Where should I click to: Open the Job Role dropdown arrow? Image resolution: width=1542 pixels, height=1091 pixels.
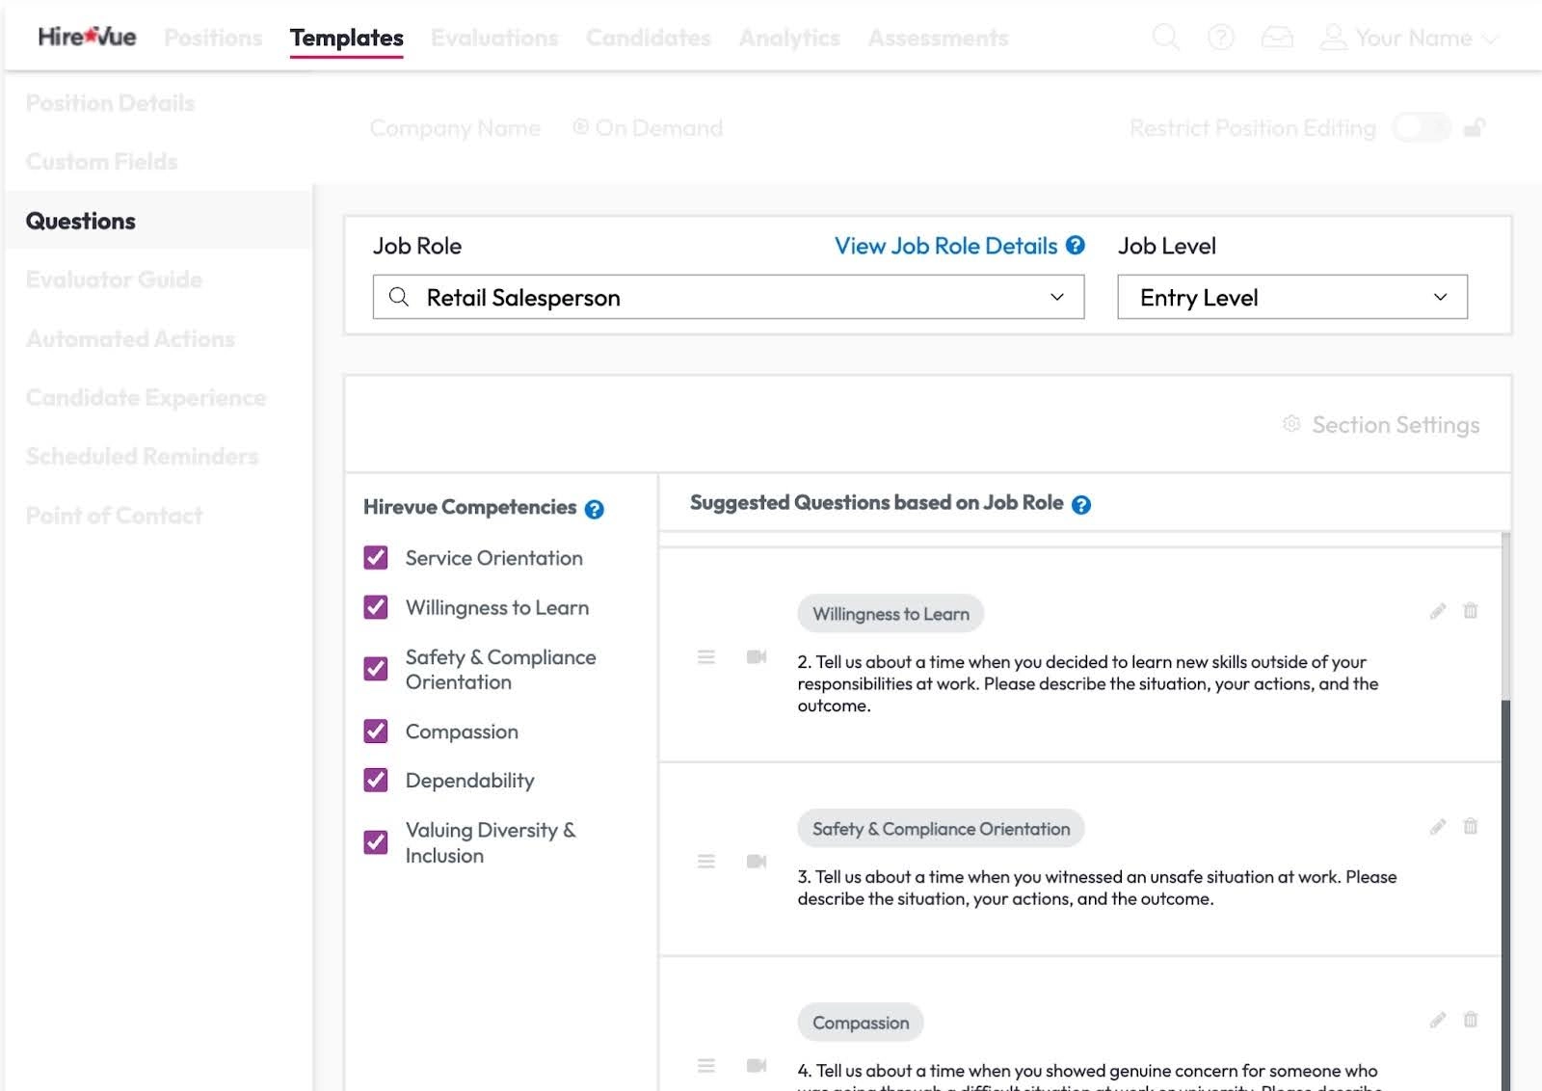[x=1057, y=297]
